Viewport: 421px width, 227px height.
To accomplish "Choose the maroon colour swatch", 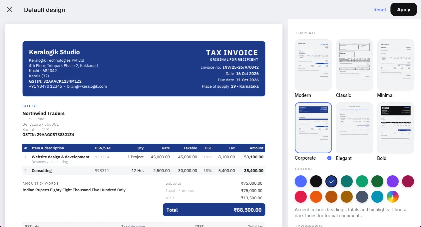I will click(x=408, y=181).
